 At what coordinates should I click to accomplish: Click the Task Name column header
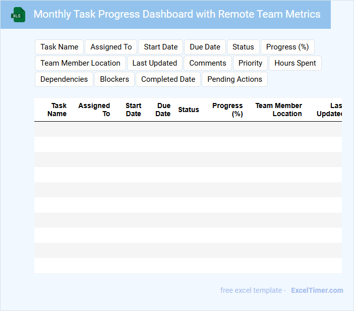click(57, 110)
